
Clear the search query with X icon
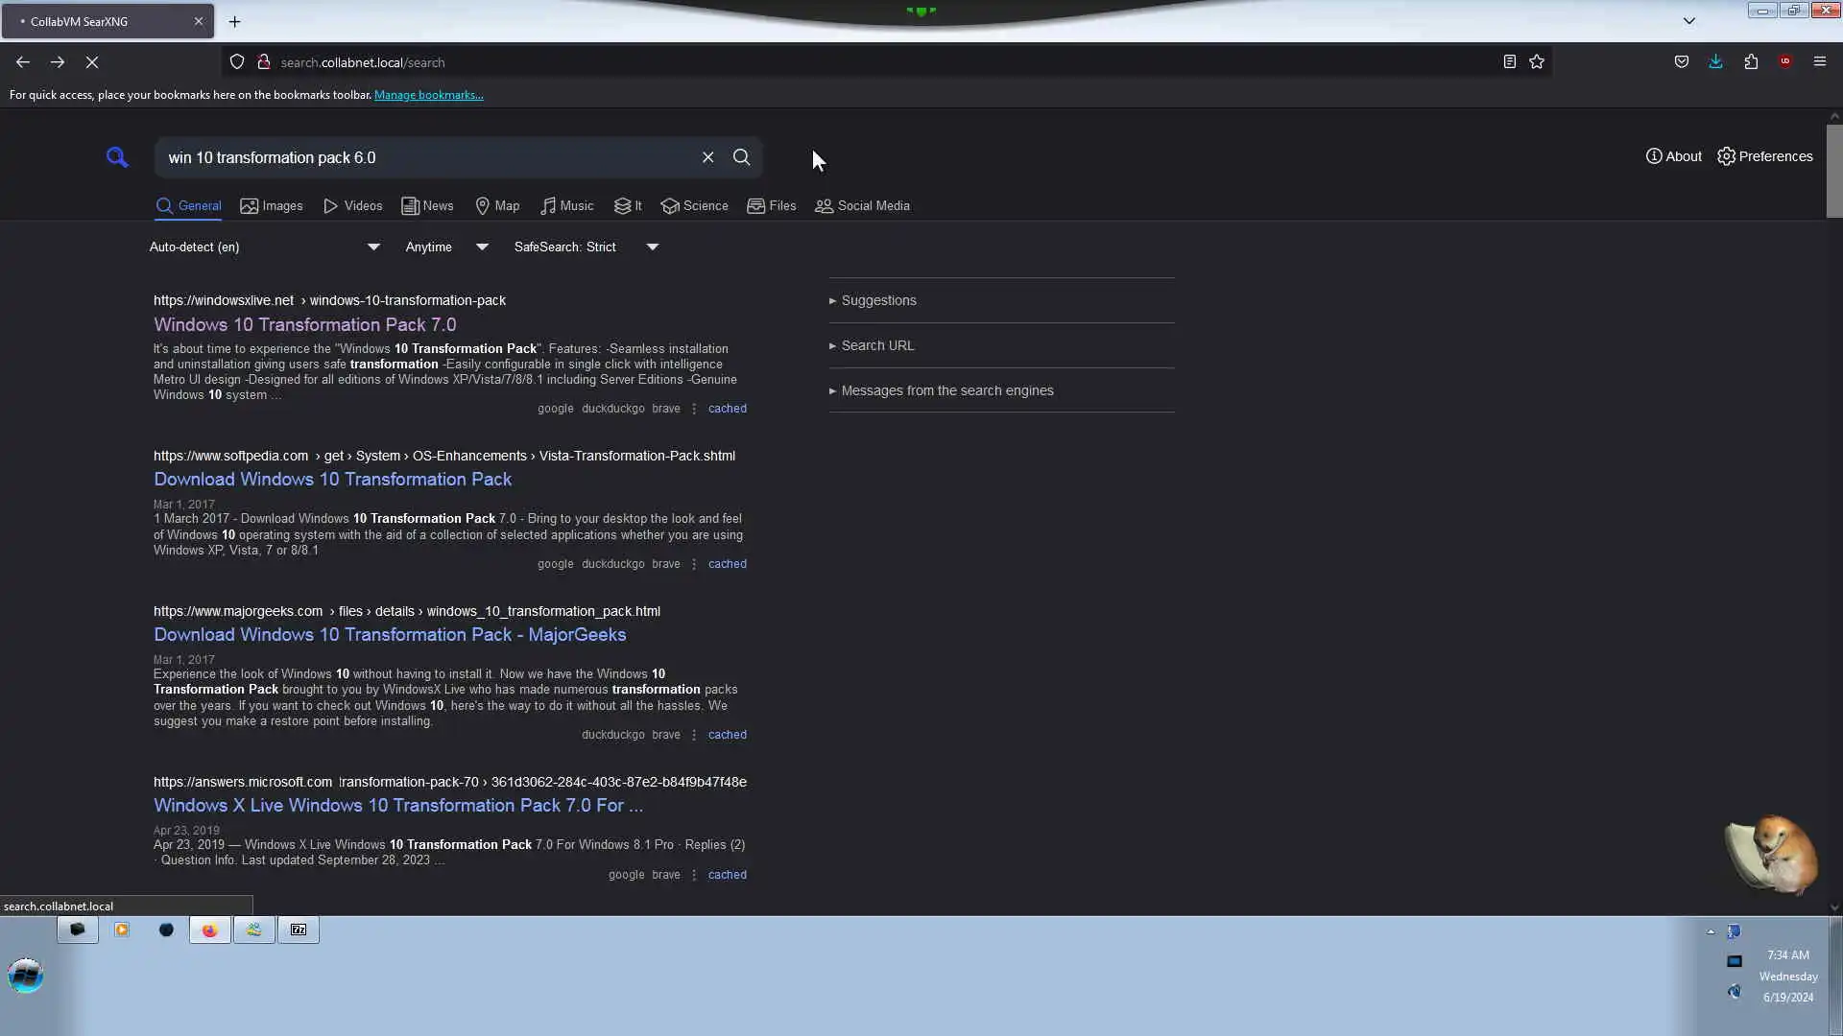click(x=707, y=157)
